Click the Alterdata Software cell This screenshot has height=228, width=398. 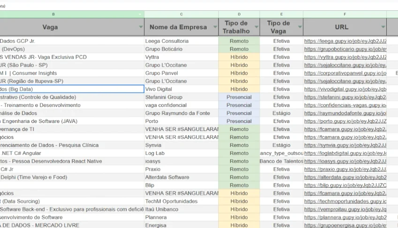click(x=181, y=177)
